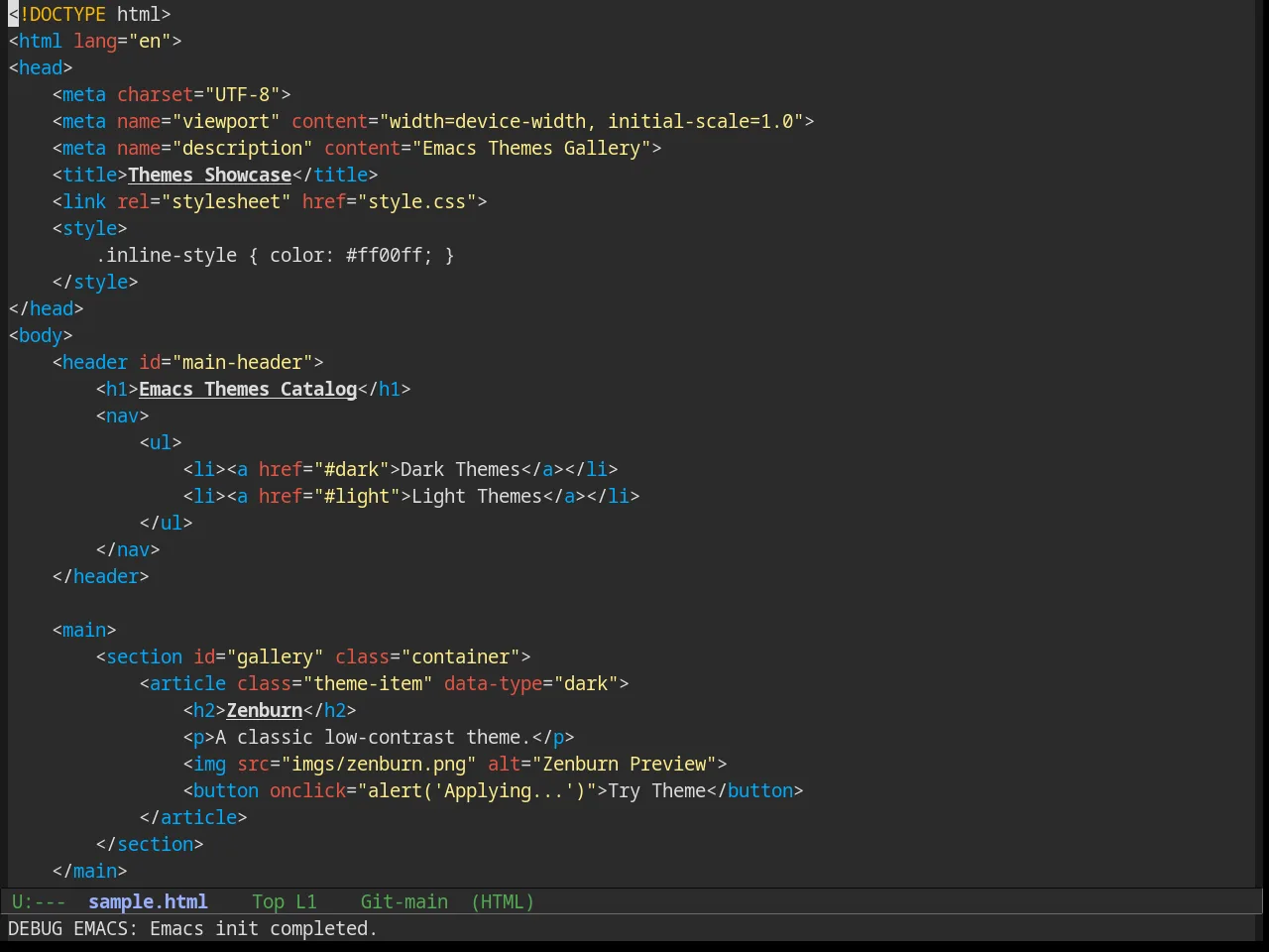The height and width of the screenshot is (952, 1269).
Task: Click the opening <body> tag
Action: click(x=41, y=335)
